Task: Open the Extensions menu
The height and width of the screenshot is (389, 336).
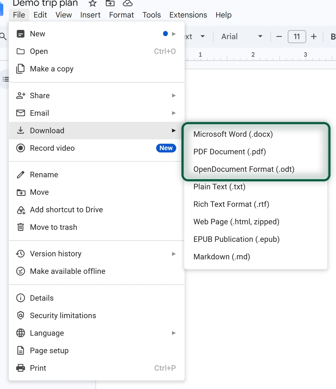Action: 188,15
